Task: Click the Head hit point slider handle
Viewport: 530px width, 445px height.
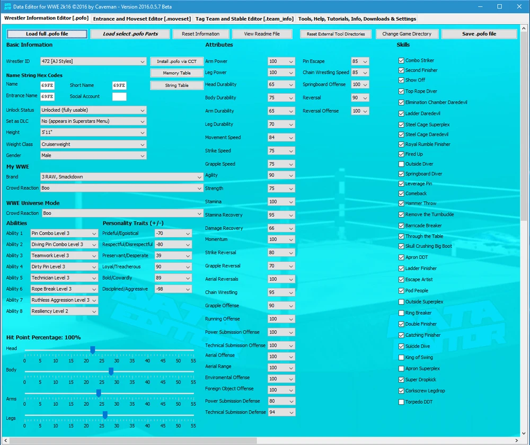Action: coord(92,350)
